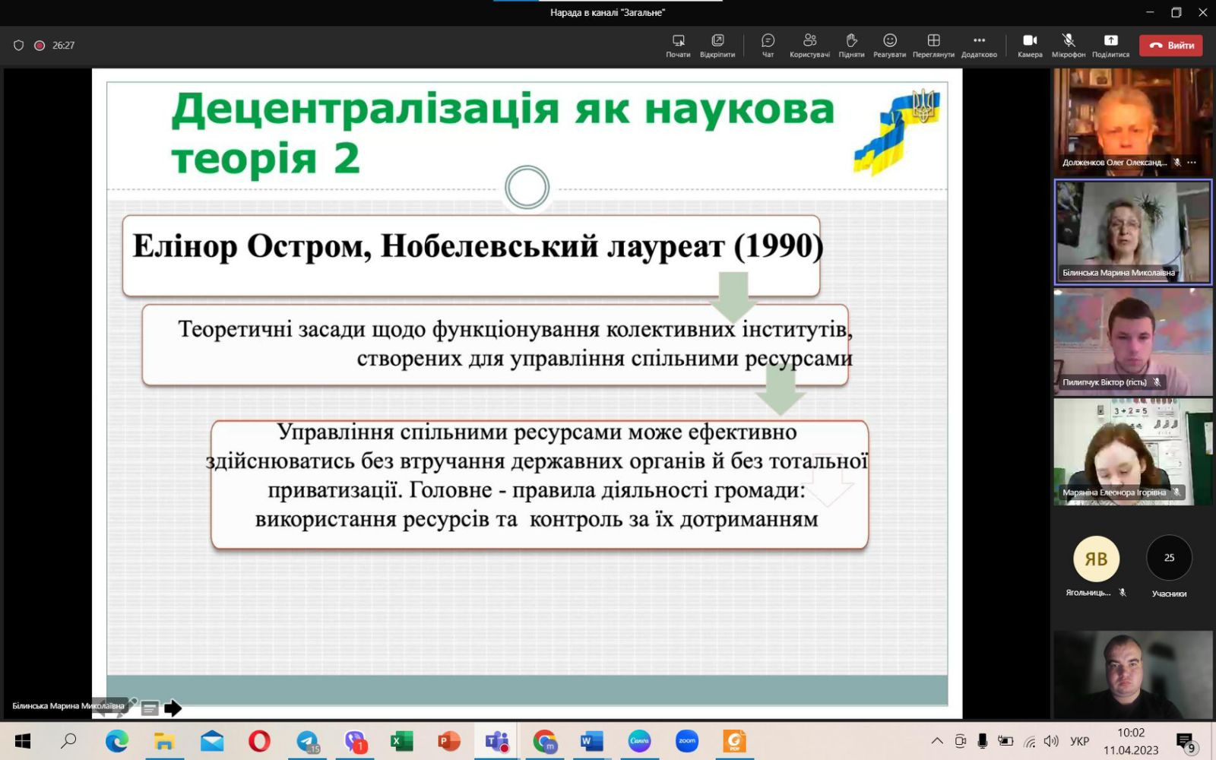Switch to Excel on the taskbar

[x=401, y=741]
